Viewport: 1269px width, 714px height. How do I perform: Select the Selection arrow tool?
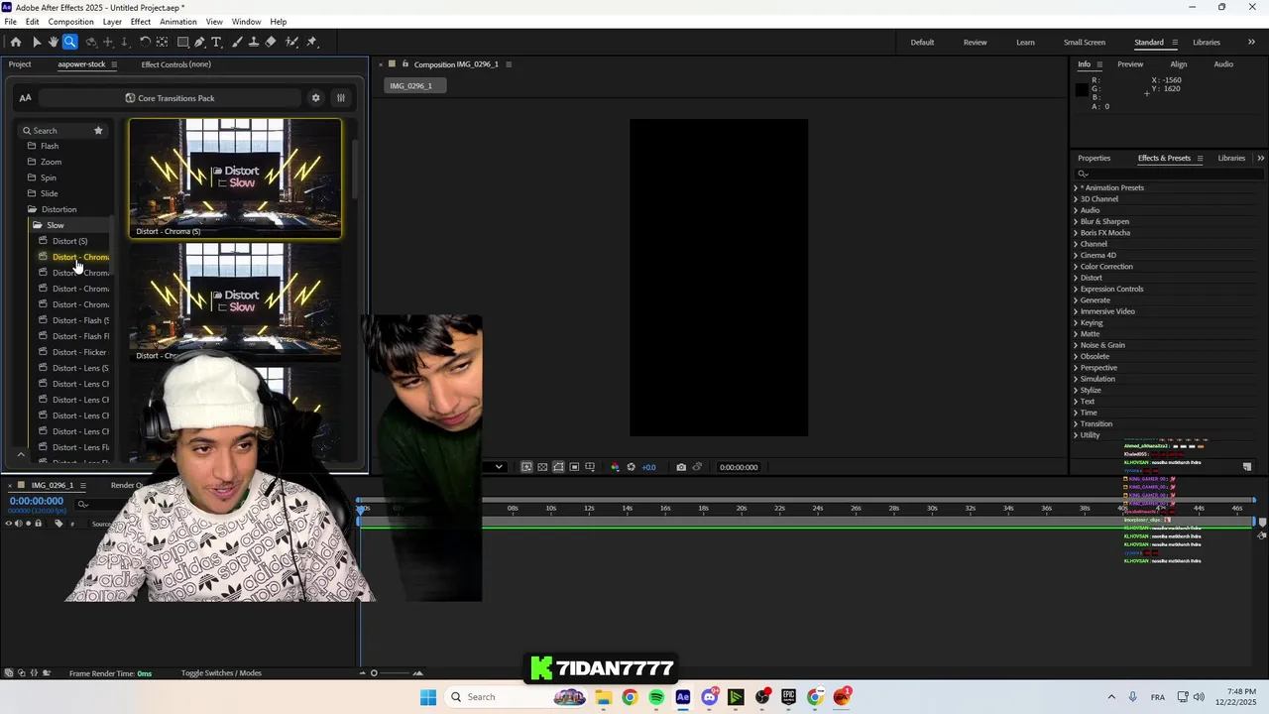tap(37, 42)
